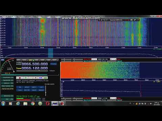162x121 pixels.
Task: Click the LO A label
Action: [19, 64]
